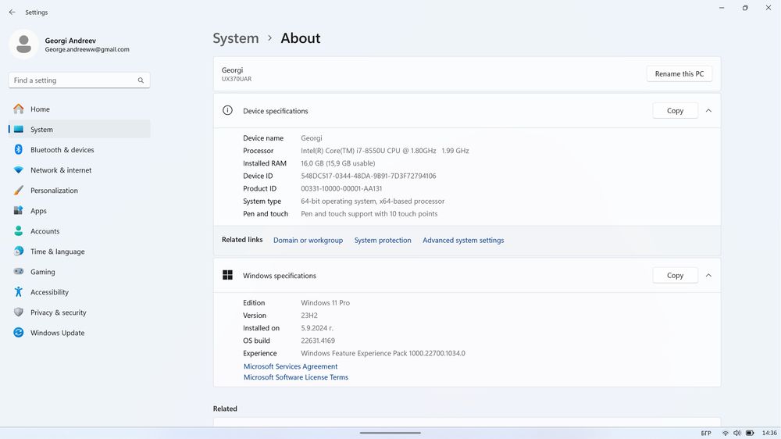781x439 pixels.
Task: Select the 64-bit operating system text
Action: 373,202
